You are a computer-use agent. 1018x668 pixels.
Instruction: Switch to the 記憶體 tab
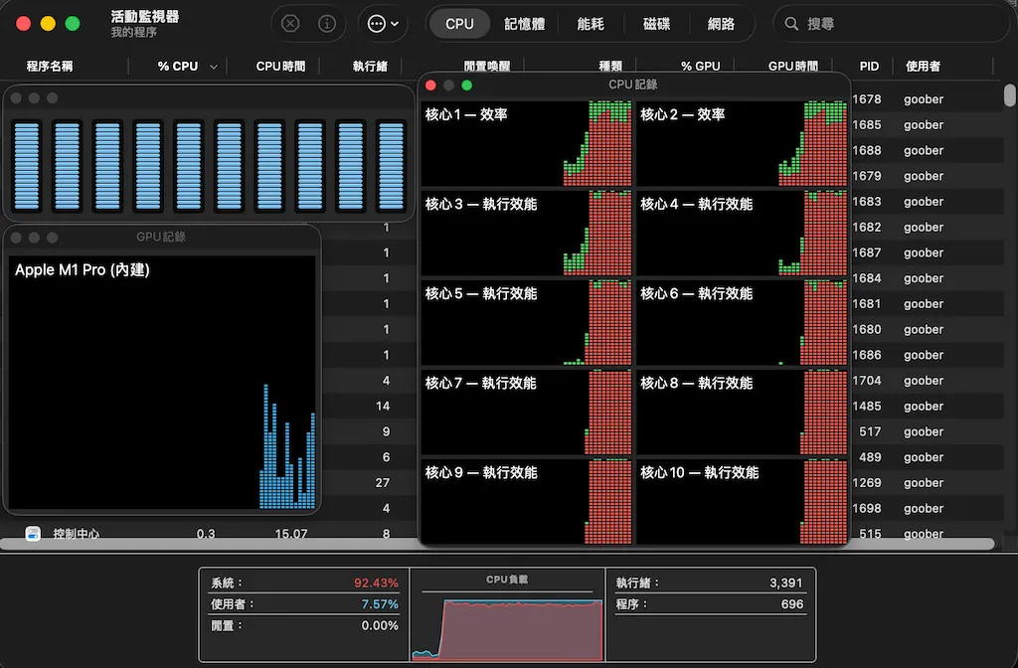(525, 23)
